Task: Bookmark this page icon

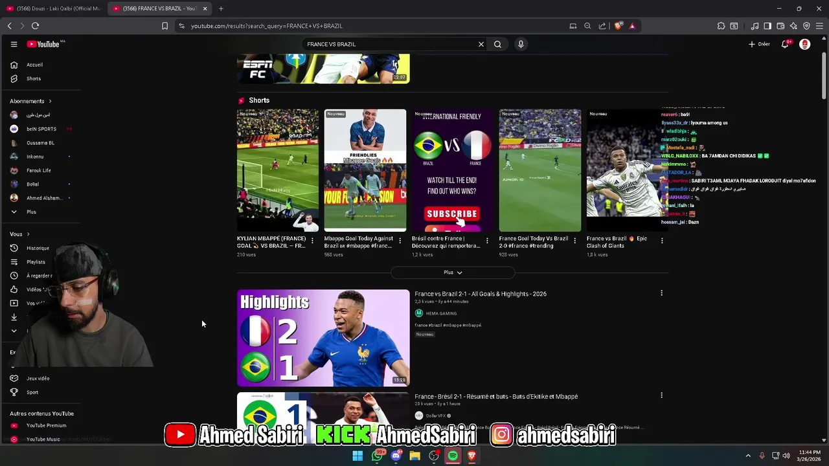Action: click(165, 26)
